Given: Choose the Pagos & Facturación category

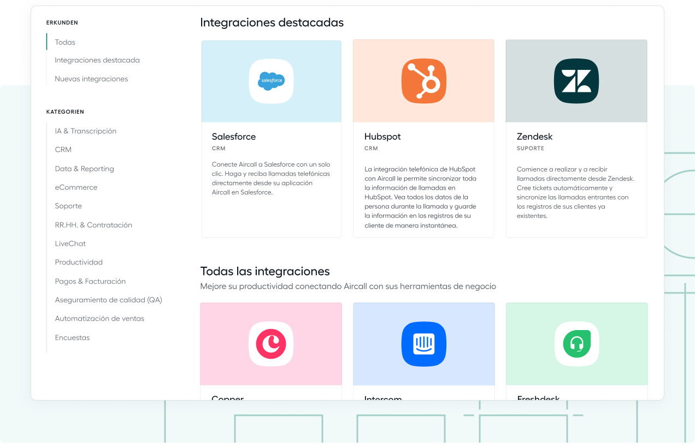Looking at the screenshot, I should (90, 281).
